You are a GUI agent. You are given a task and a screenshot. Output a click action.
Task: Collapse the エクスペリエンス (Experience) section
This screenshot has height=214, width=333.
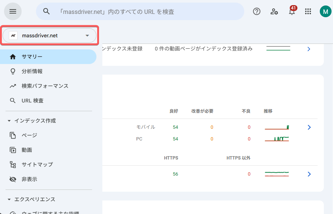pos(8,199)
